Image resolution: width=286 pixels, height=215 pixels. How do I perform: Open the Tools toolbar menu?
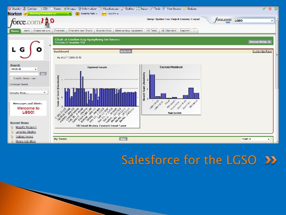(155, 9)
